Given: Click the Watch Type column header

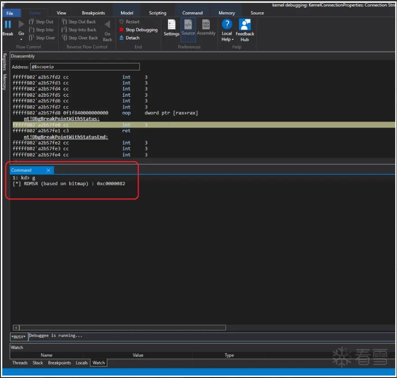Looking at the screenshot, I should (x=229, y=355).
